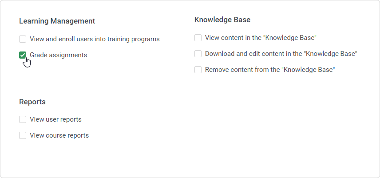Screen dimensions: 380x178
Task: Toggle the first Knowledge Base permission checkbox
Action: pyautogui.click(x=198, y=38)
